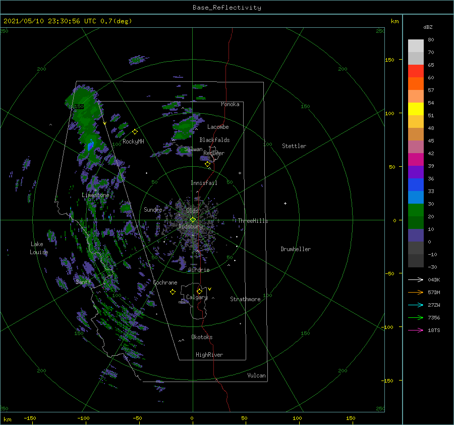Click the RockyMH label on map
The width and height of the screenshot is (454, 425).
[x=133, y=141]
